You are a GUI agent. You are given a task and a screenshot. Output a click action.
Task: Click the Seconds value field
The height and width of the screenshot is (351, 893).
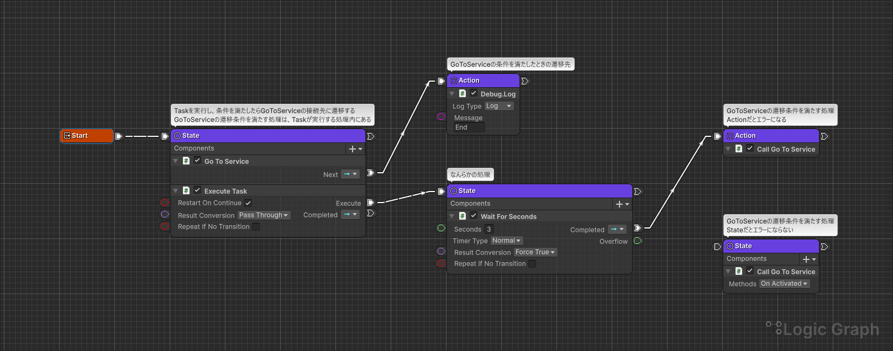point(489,230)
